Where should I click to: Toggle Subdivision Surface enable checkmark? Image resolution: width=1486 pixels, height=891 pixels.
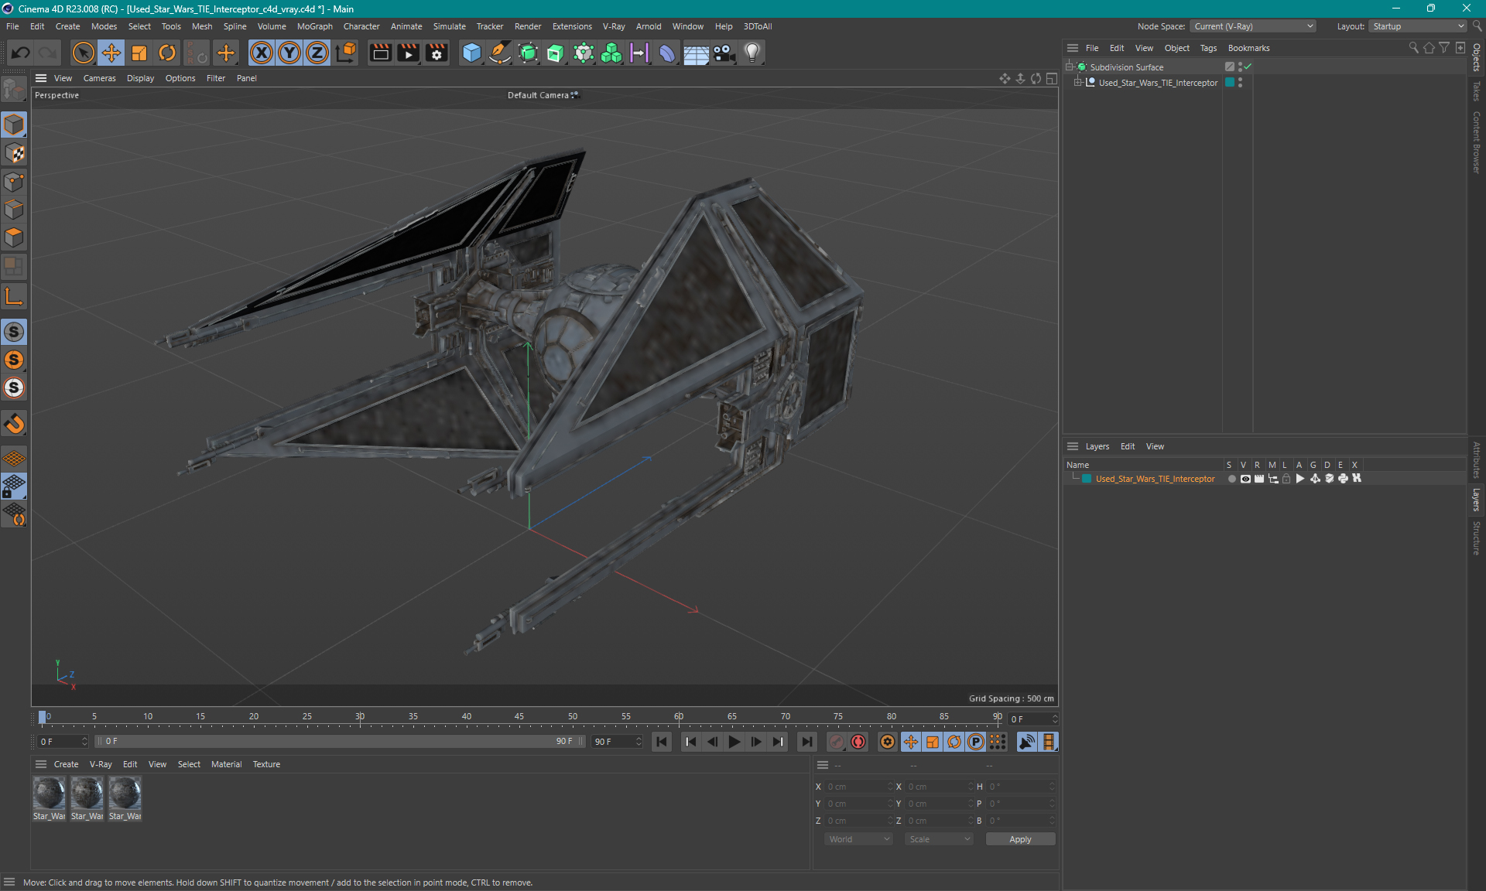pos(1248,67)
